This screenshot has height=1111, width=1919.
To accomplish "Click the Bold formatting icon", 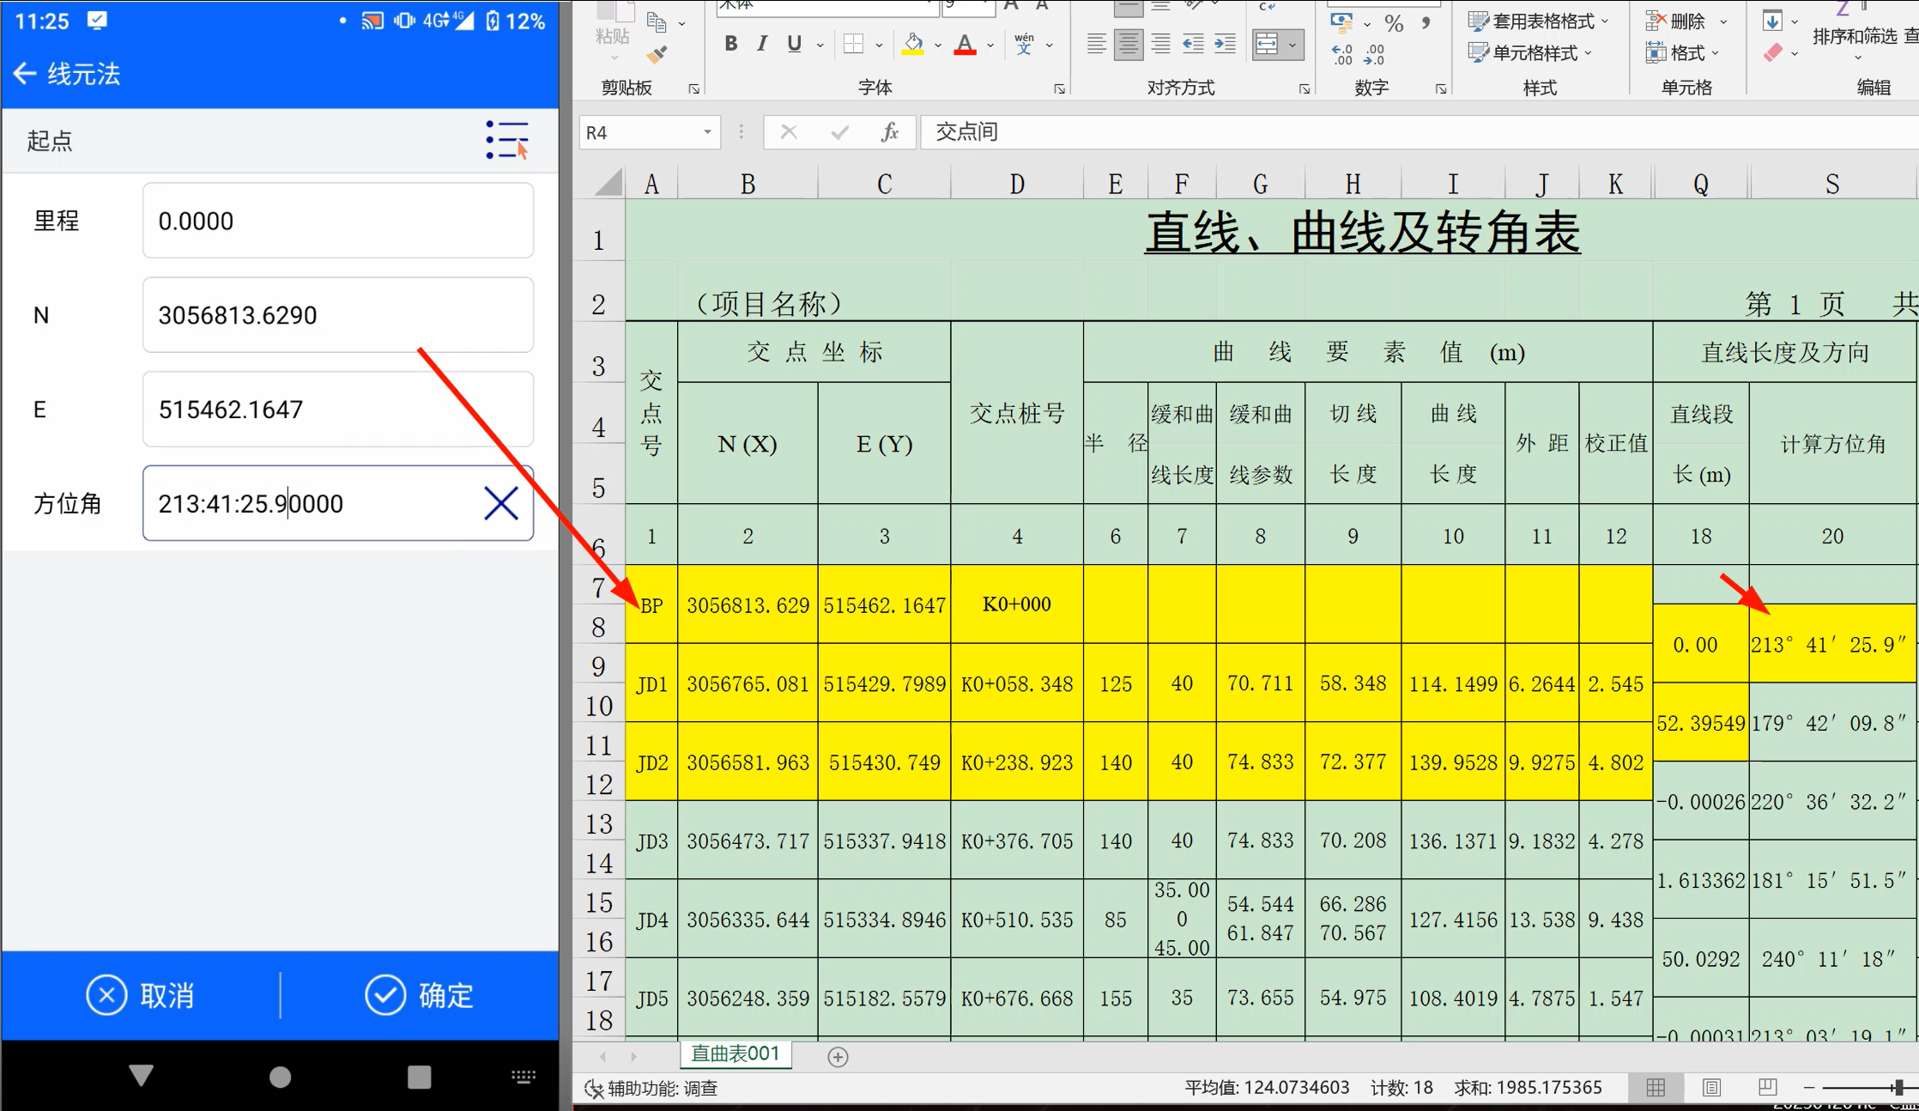I will pyautogui.click(x=730, y=44).
